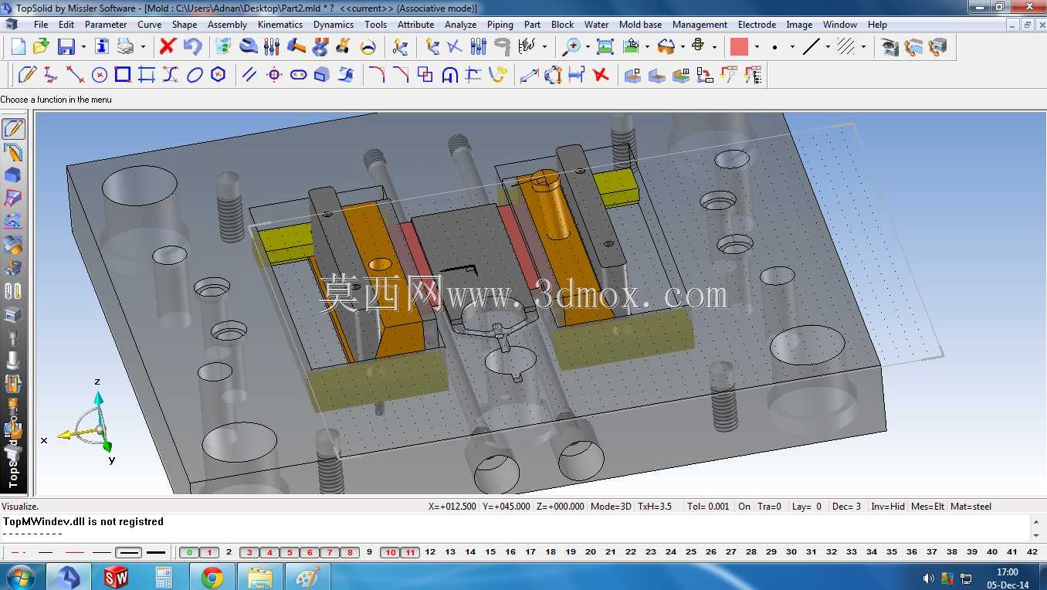Click the horizontal dimension tool icon
Viewport: 1047px width, 590px height.
[577, 75]
